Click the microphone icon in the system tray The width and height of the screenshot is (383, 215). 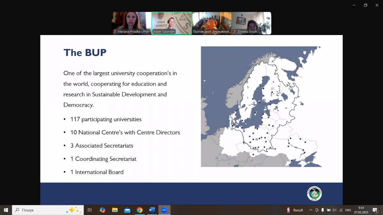(x=323, y=210)
